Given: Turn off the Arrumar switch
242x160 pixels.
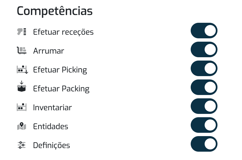Looking at the screenshot, I should (x=204, y=49).
